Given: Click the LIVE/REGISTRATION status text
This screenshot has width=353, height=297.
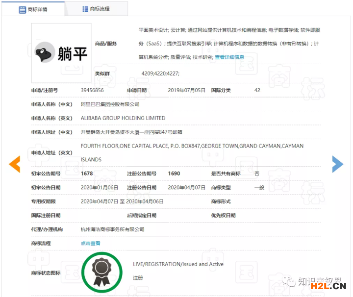Looking at the screenshot, I should 178,264.
